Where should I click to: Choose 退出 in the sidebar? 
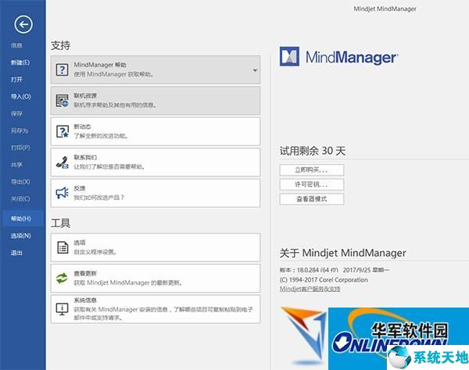[16, 253]
